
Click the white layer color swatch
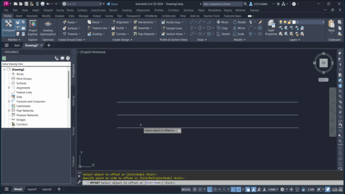[x=294, y=22]
